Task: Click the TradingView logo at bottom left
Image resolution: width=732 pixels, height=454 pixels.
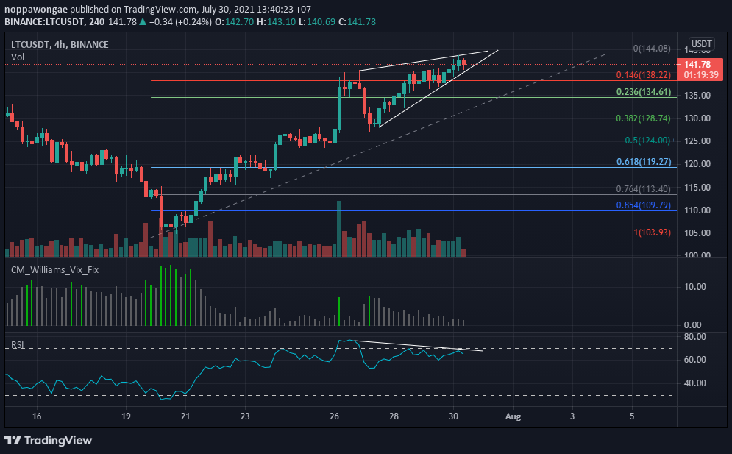Action: 49,441
